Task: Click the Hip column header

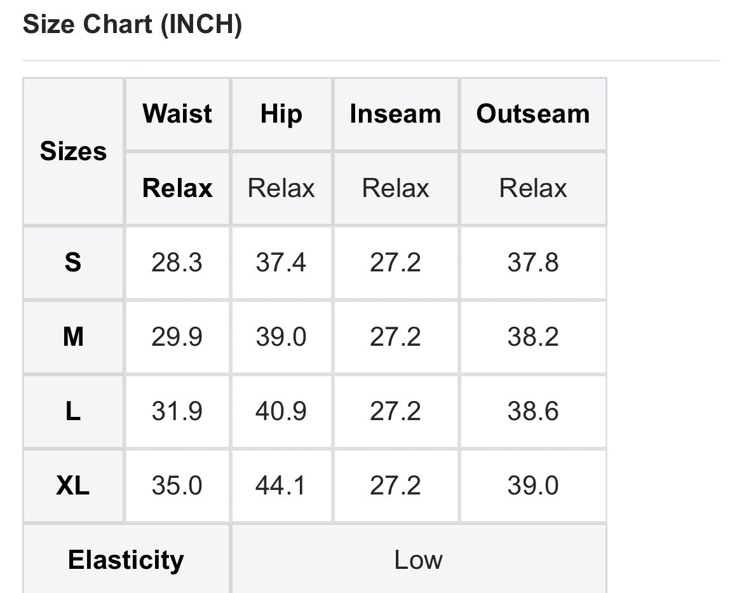Action: (x=281, y=114)
